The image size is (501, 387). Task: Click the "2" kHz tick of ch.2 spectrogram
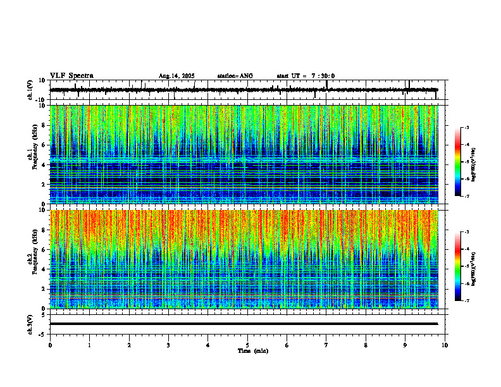pos(44,289)
